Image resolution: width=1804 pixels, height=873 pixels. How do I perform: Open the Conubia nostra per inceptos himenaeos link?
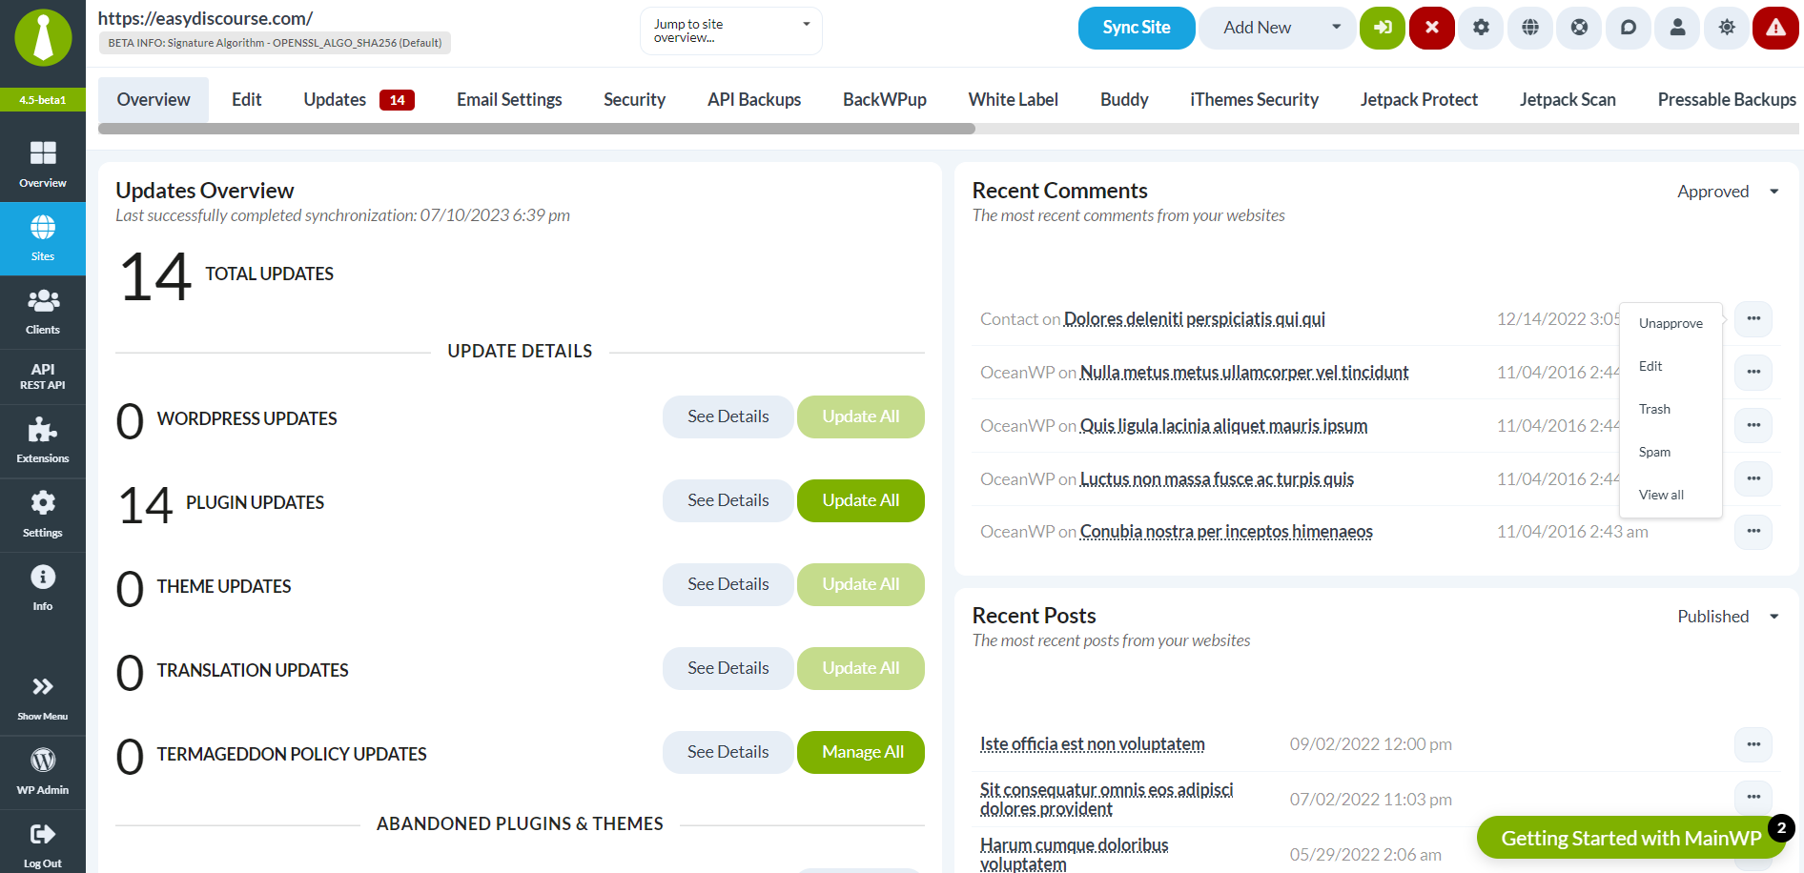pyautogui.click(x=1226, y=532)
